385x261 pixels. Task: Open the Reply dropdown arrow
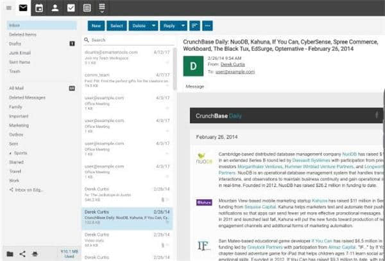(182, 26)
